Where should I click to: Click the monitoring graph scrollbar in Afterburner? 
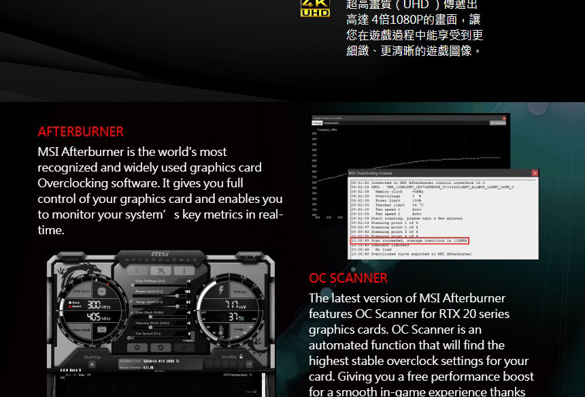(x=263, y=385)
